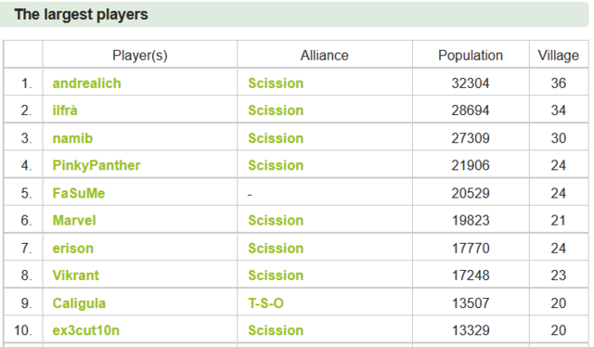This screenshot has height=347, width=594.
Task: Click the Alliance column header
Action: 324,56
